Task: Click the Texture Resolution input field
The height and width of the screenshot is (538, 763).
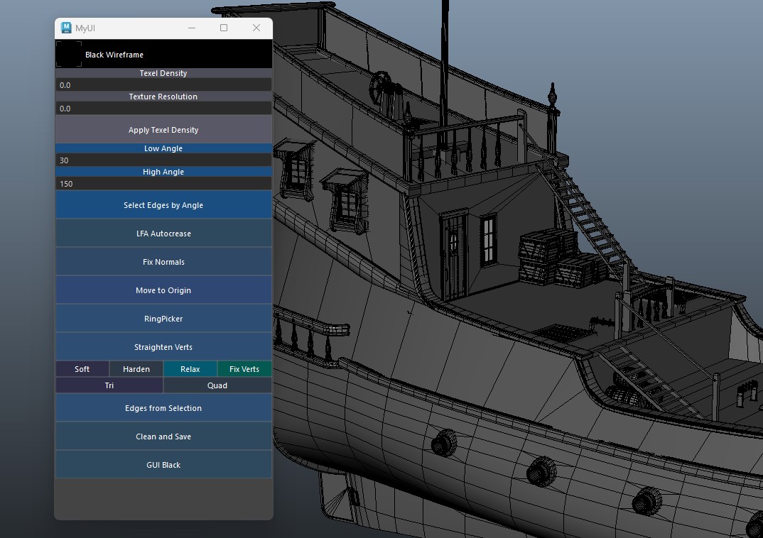Action: 163,109
